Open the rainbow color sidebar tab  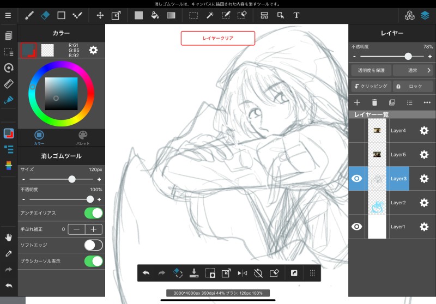(x=9, y=165)
